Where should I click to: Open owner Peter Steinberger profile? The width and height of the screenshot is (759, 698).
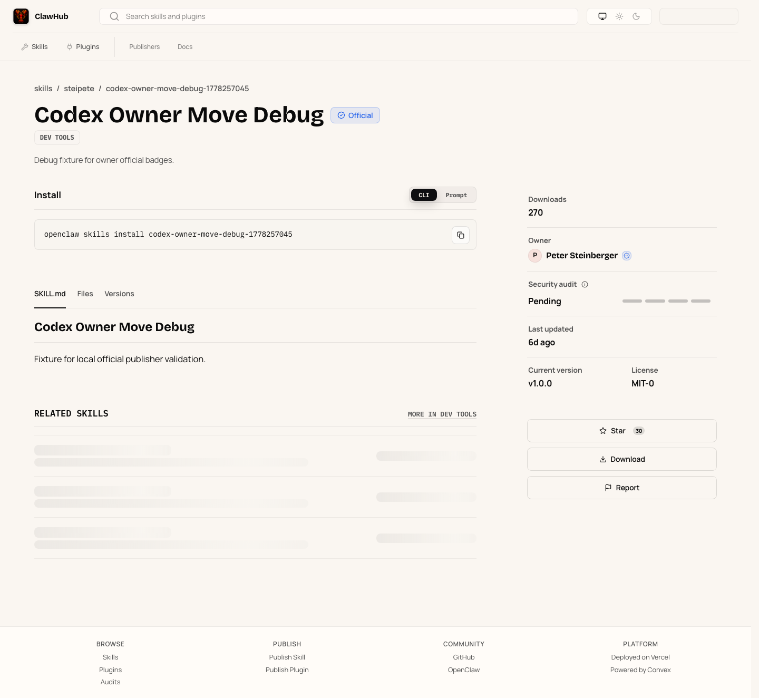click(582, 256)
